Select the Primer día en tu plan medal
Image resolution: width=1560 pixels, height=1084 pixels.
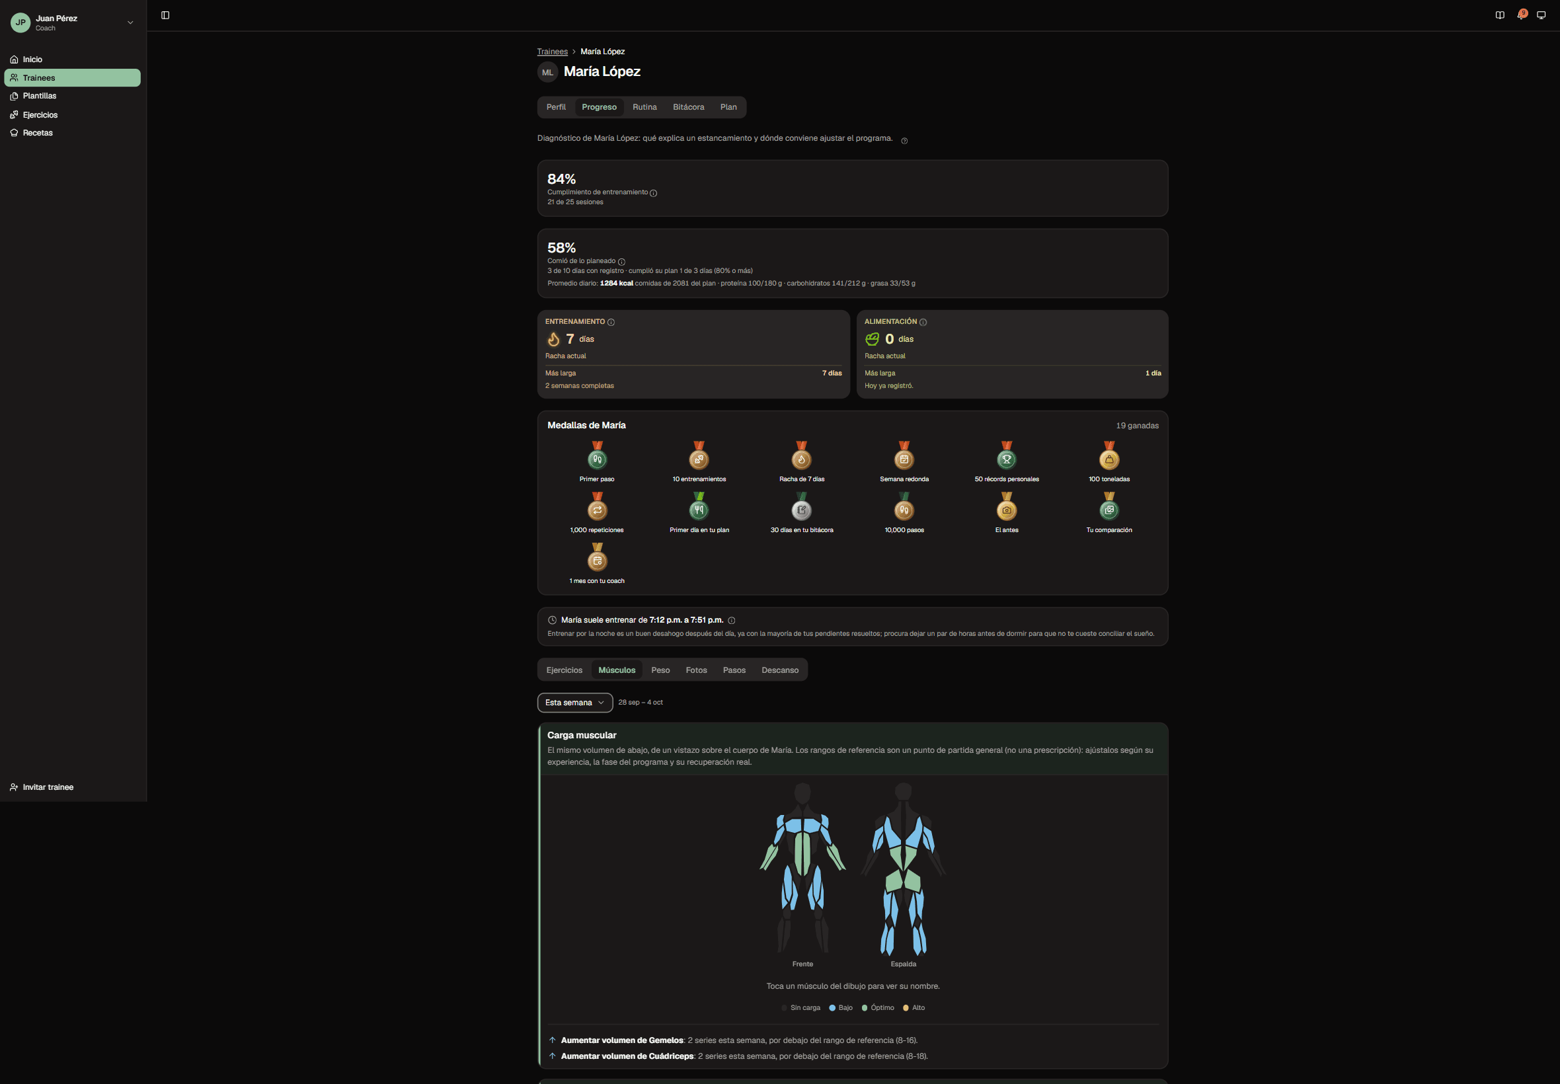[699, 513]
